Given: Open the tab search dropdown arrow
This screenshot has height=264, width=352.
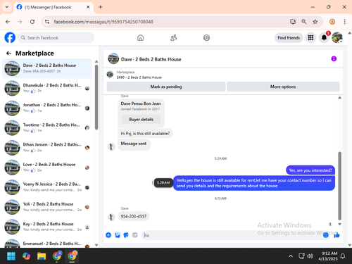Looking at the screenshot, I should pyautogui.click(x=7, y=7).
